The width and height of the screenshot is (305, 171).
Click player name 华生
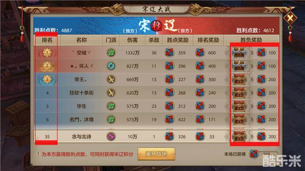point(81,106)
